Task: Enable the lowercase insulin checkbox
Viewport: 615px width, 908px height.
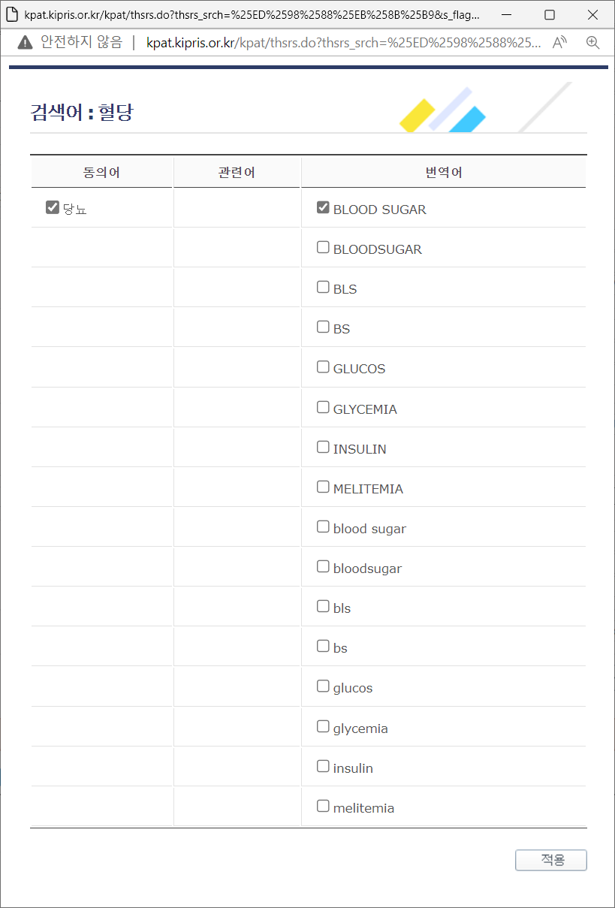Action: pos(322,765)
